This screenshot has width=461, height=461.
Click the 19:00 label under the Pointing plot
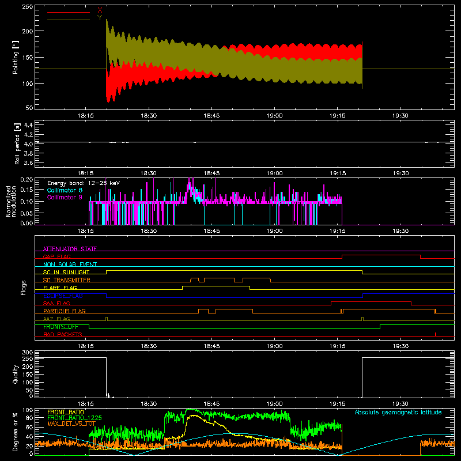(274, 116)
